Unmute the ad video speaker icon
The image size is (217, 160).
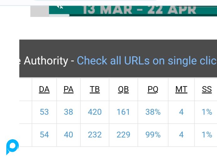(60, 7)
